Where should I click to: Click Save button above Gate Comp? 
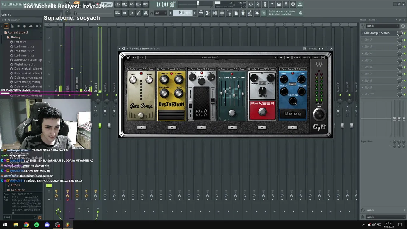point(151,69)
